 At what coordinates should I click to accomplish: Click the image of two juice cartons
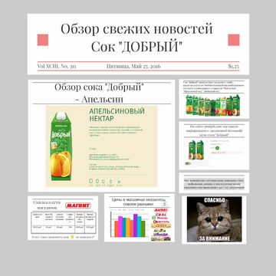196,150
